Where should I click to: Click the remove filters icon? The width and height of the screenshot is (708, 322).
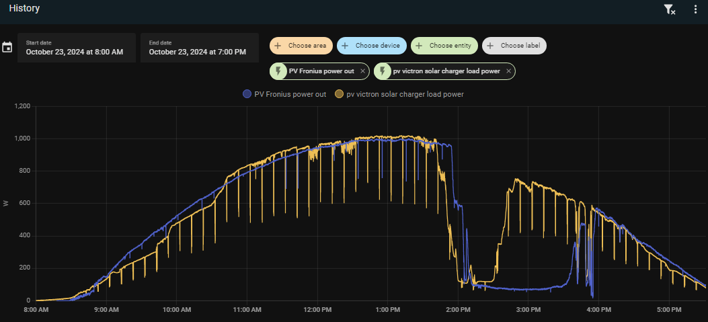coord(669,9)
